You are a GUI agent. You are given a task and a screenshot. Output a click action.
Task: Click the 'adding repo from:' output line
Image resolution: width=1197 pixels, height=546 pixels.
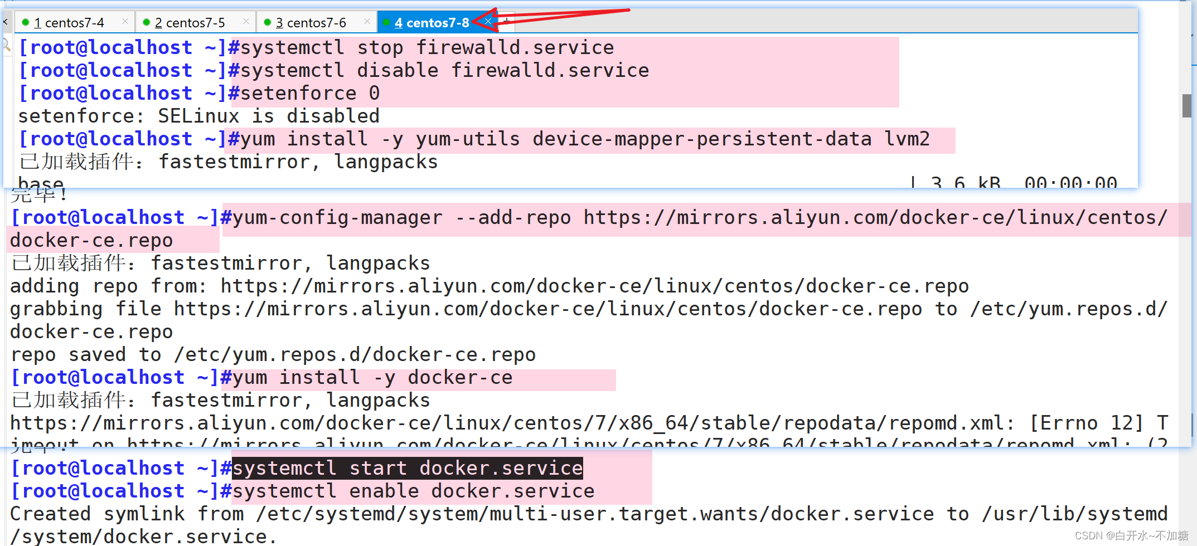click(490, 286)
